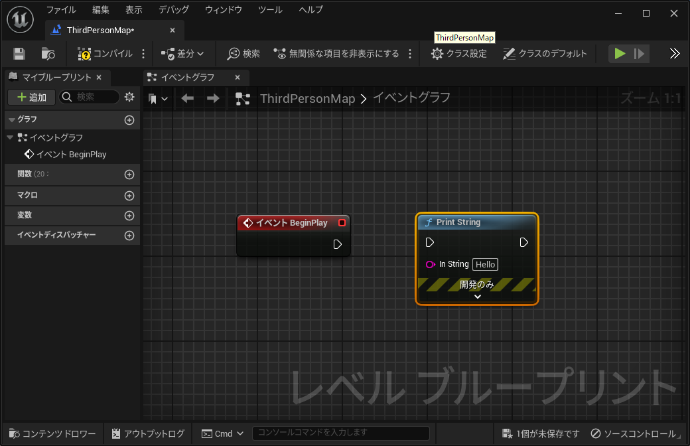Viewport: 690px width, 446px height.
Task: Add new graph with グラフ plus icon
Action: coord(129,119)
